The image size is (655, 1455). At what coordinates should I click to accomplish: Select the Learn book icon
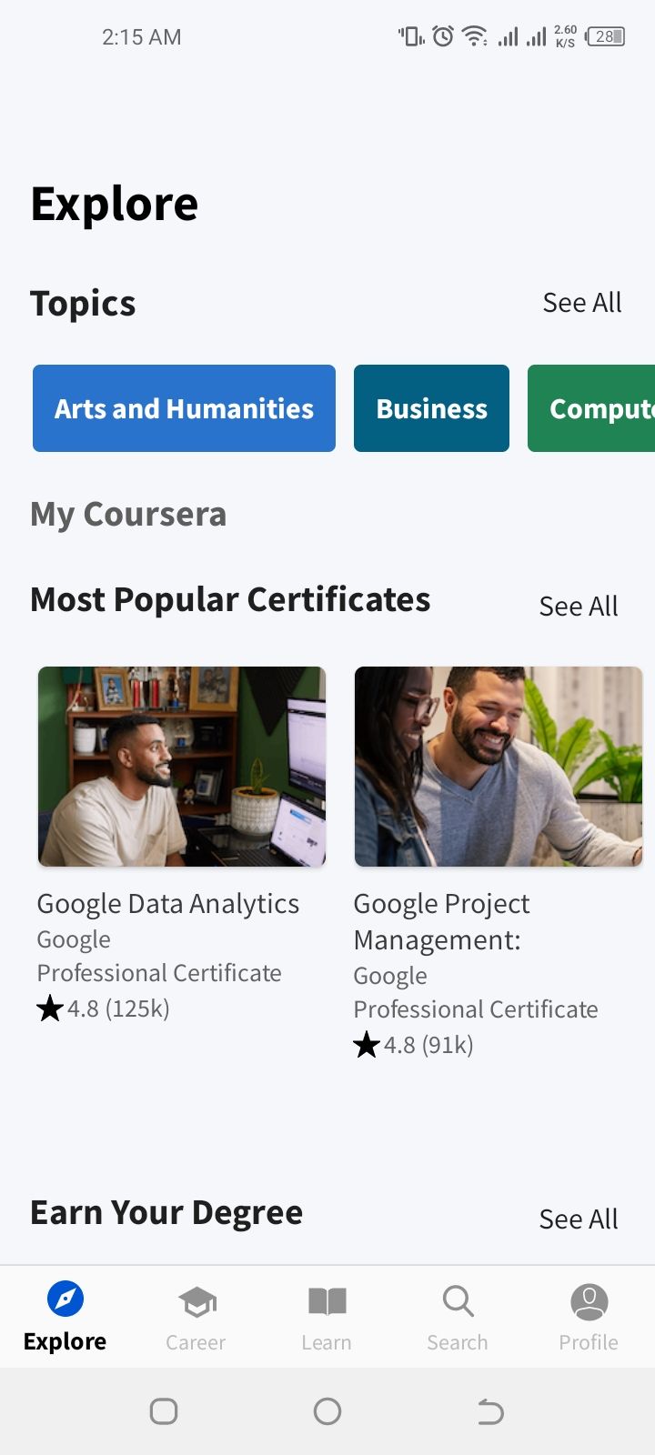coord(327,1300)
